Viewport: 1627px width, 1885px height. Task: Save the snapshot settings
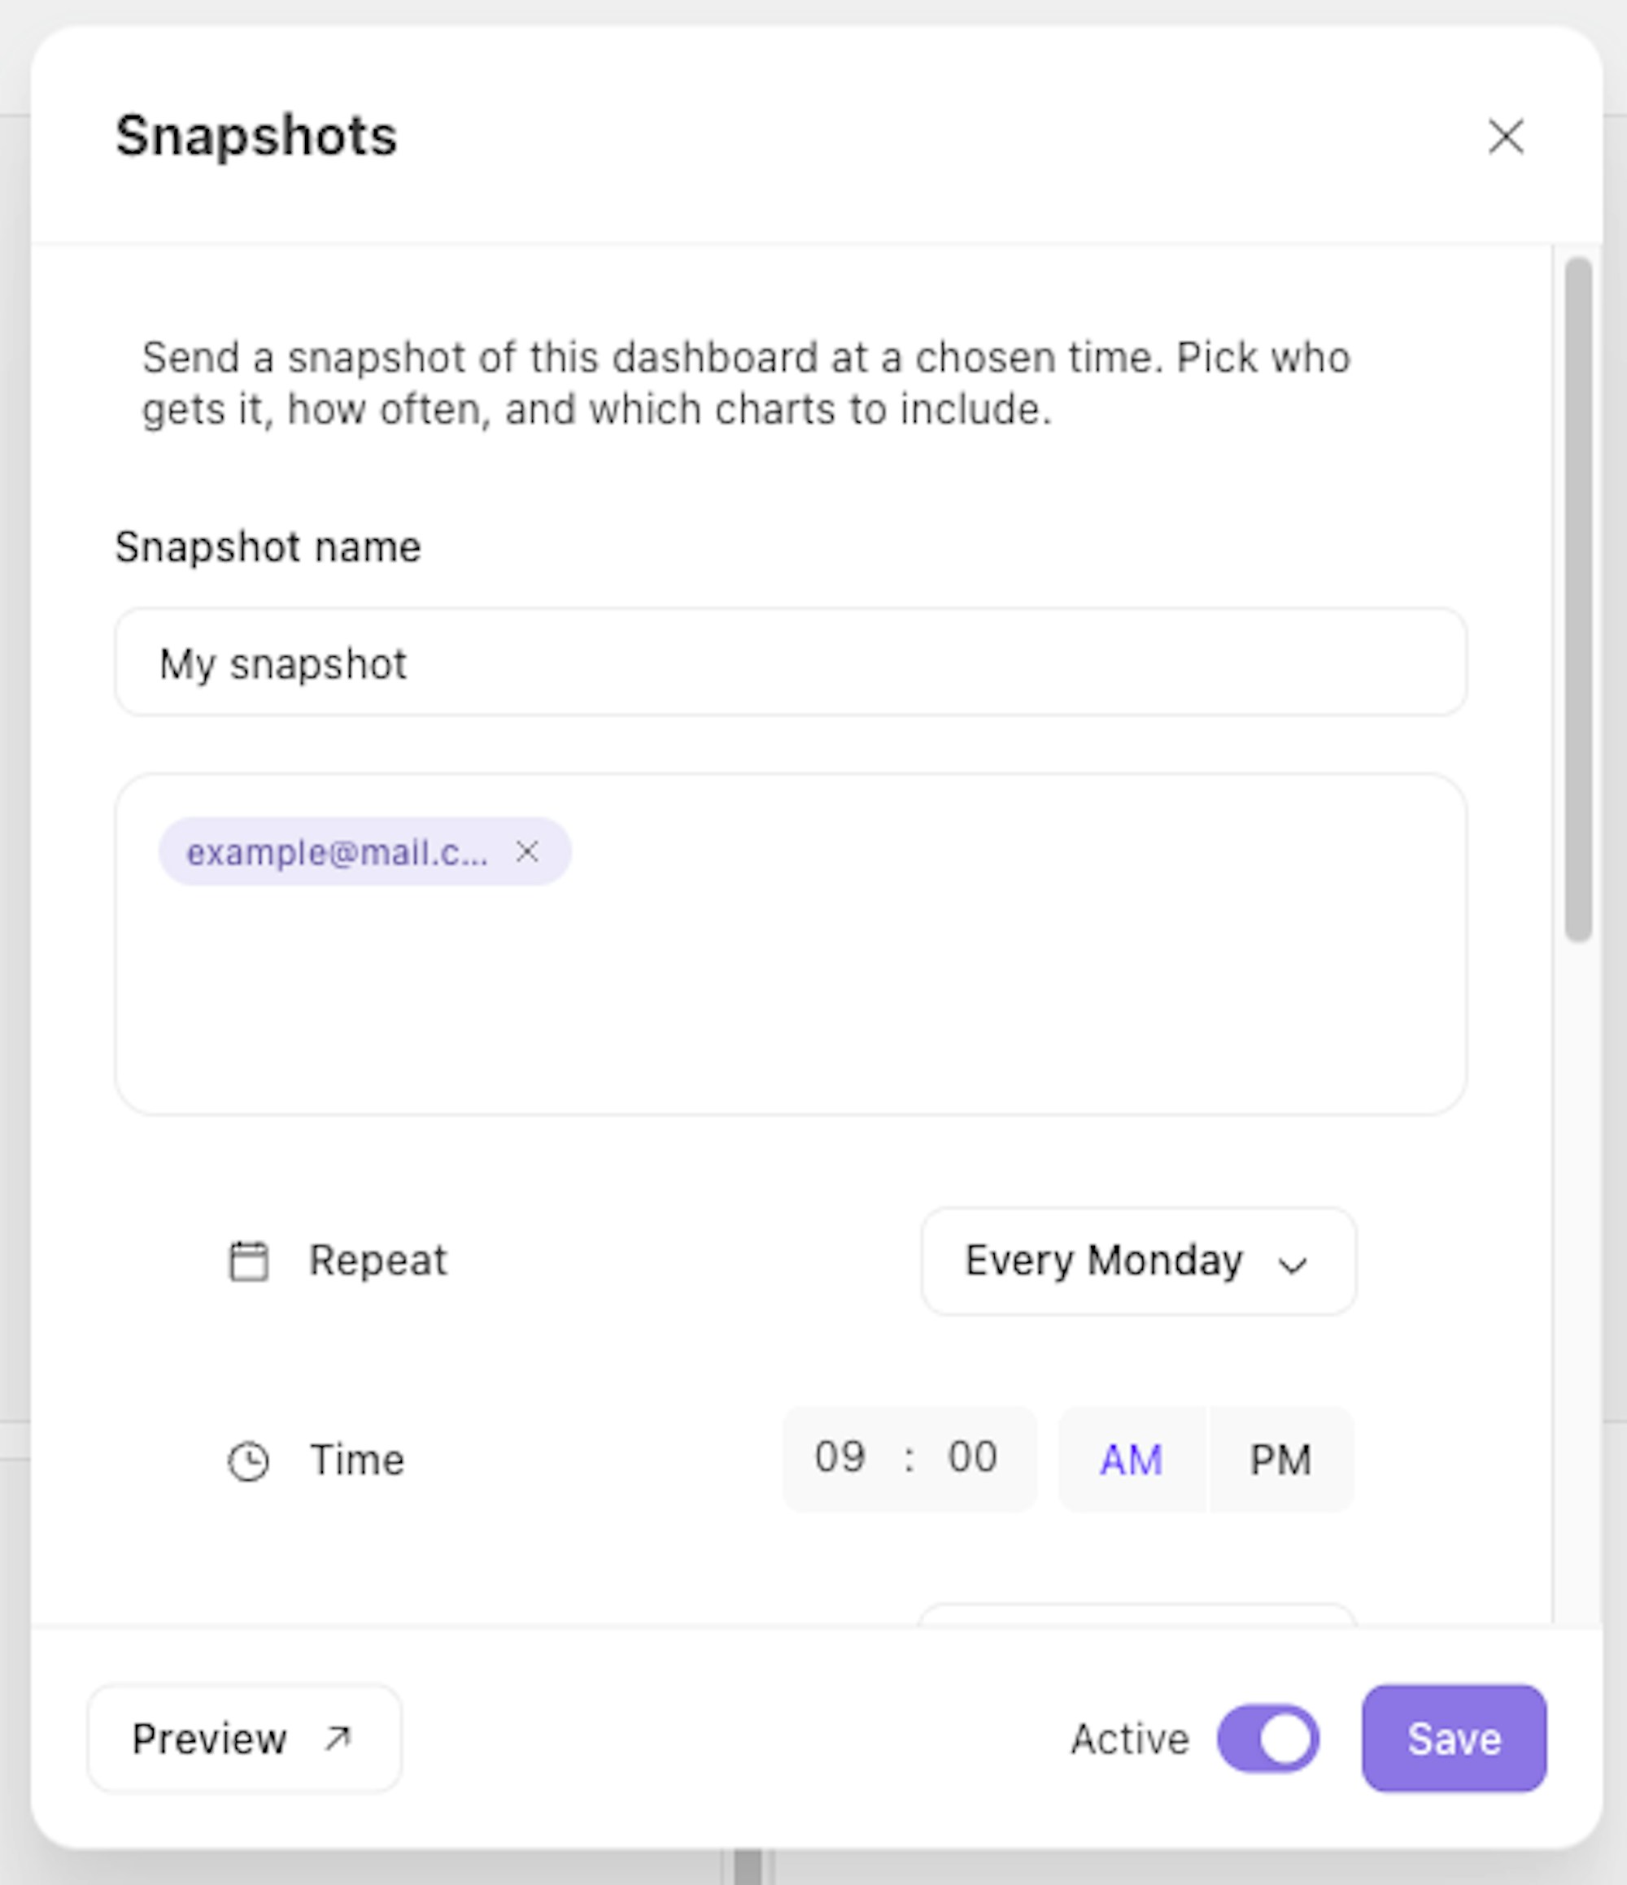click(1454, 1739)
